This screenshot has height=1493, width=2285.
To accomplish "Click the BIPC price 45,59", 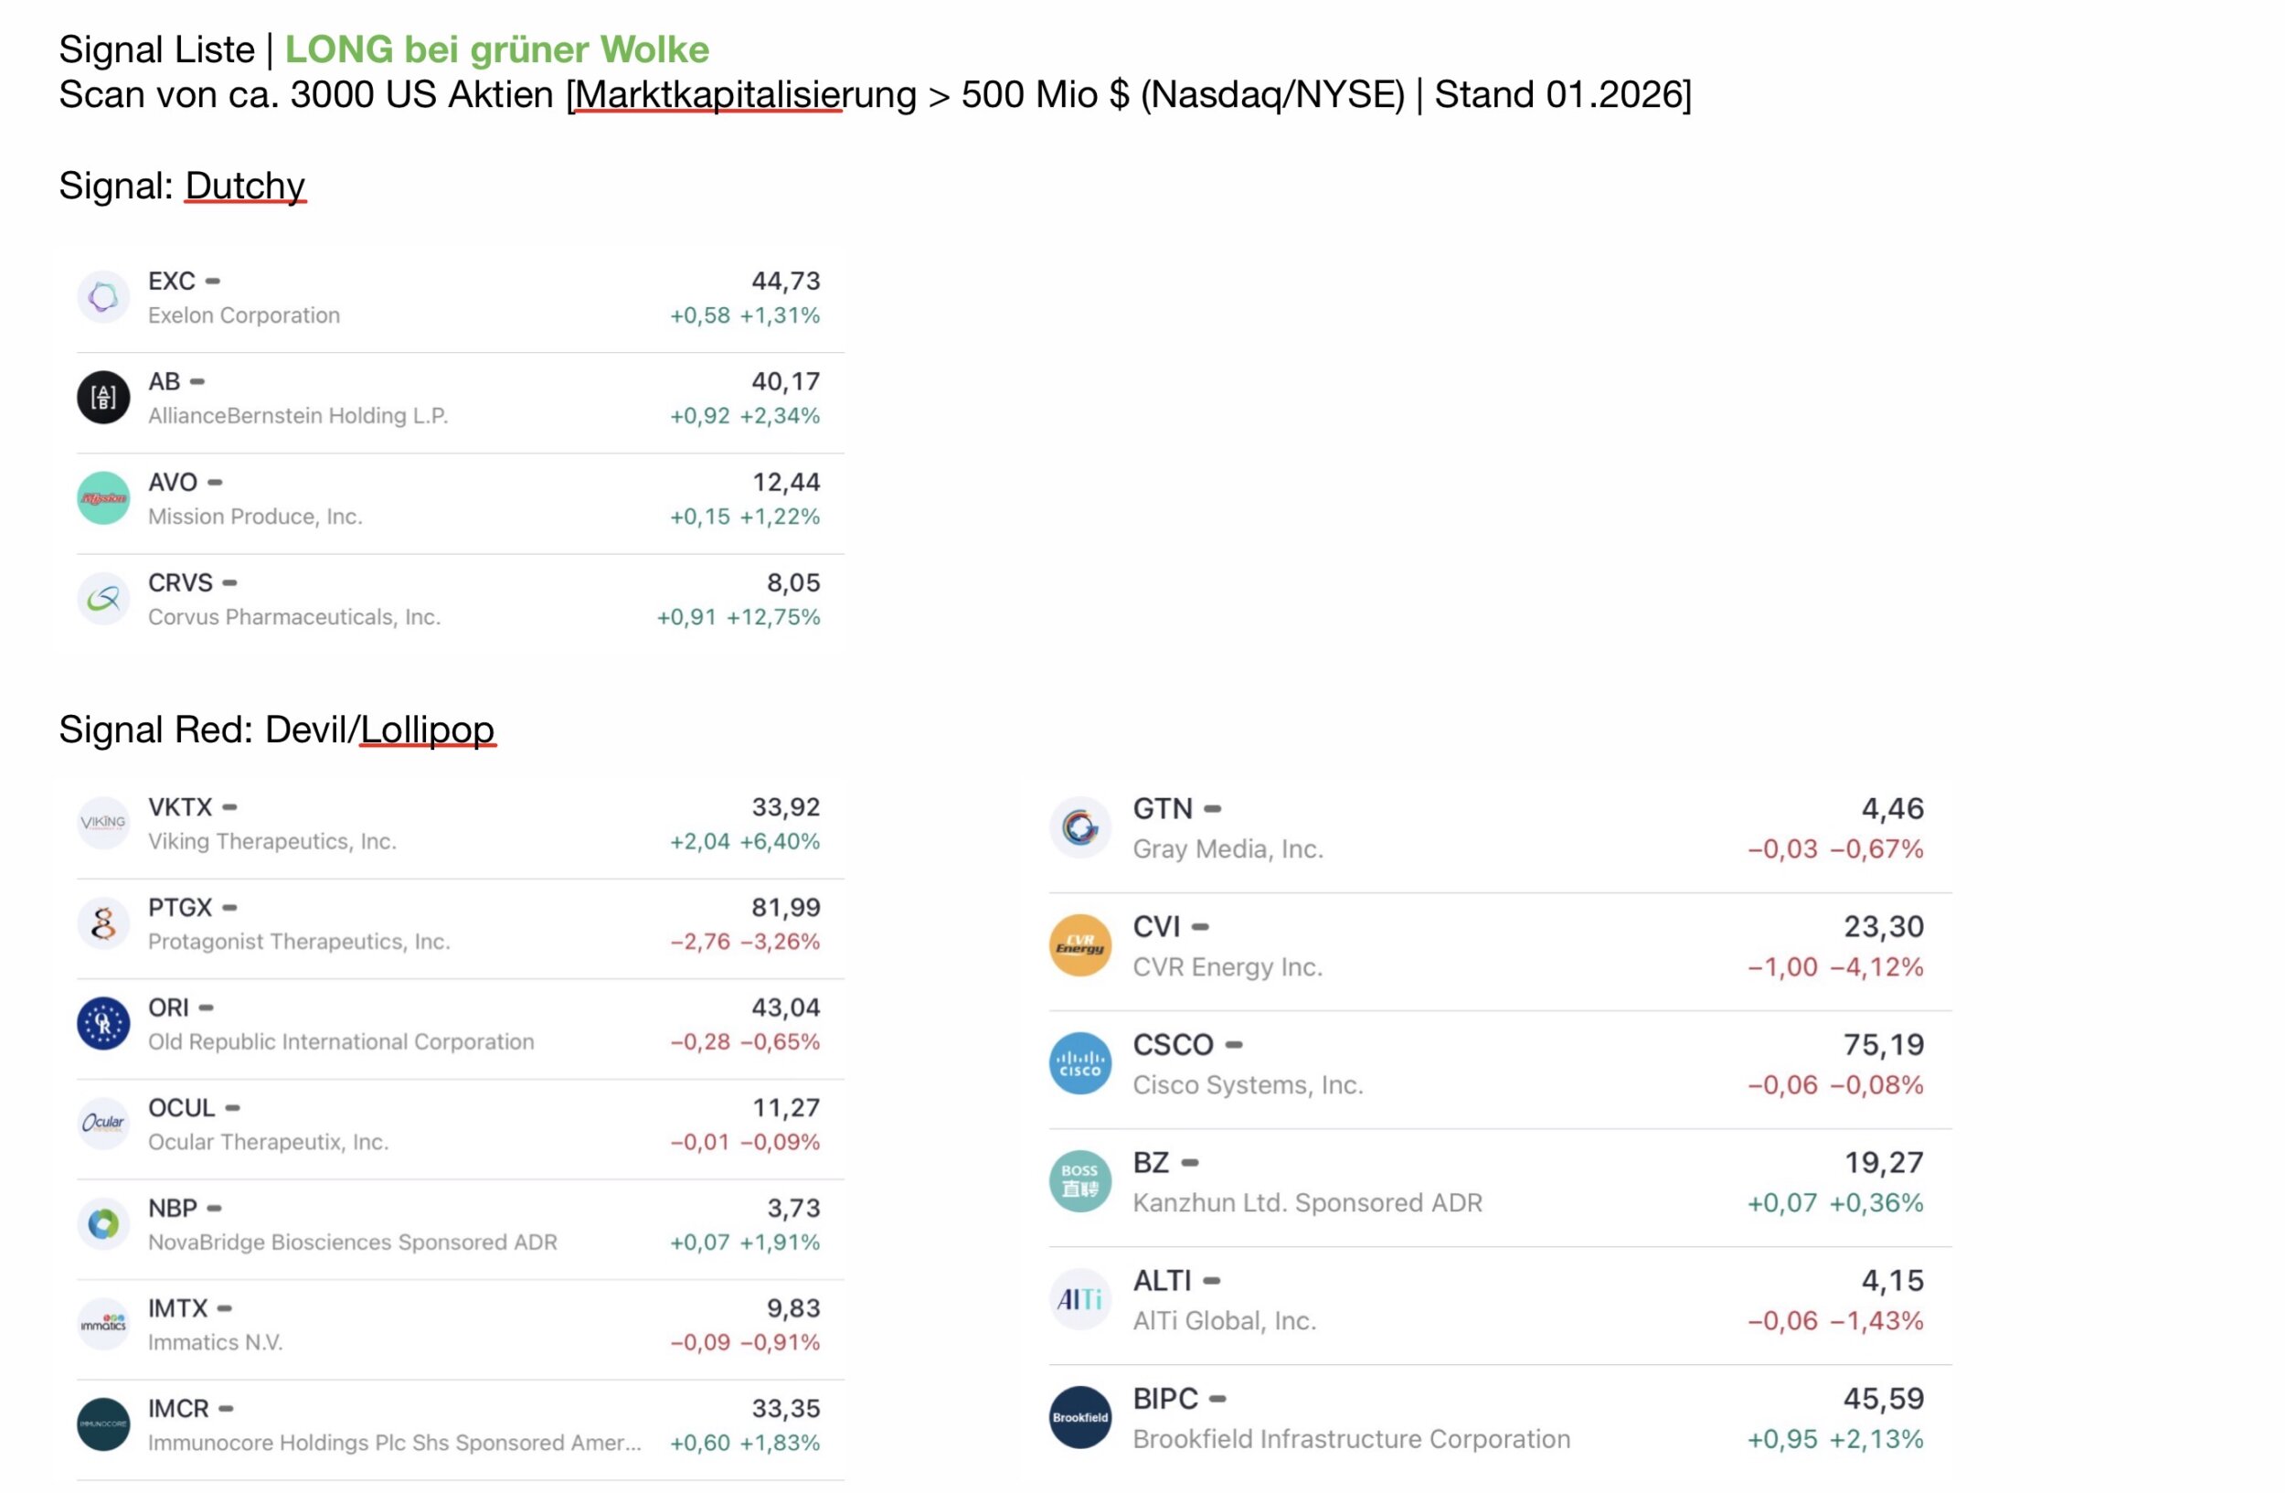I will tap(1883, 1399).
